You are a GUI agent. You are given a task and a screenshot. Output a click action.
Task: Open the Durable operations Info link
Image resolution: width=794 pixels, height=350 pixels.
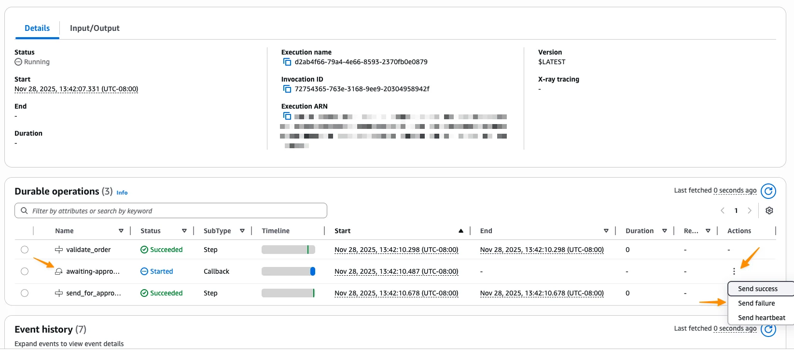122,193
